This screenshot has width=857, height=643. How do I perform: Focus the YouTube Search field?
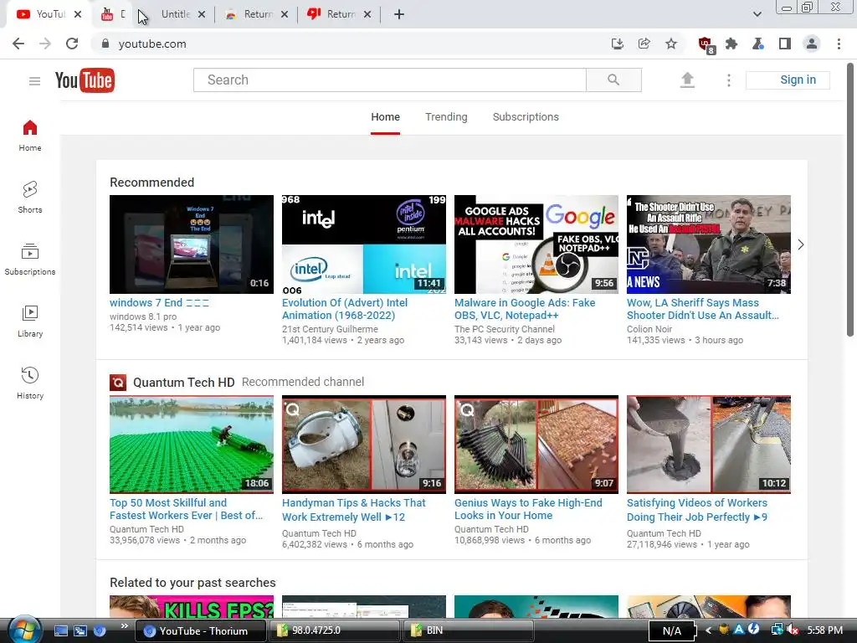point(390,80)
